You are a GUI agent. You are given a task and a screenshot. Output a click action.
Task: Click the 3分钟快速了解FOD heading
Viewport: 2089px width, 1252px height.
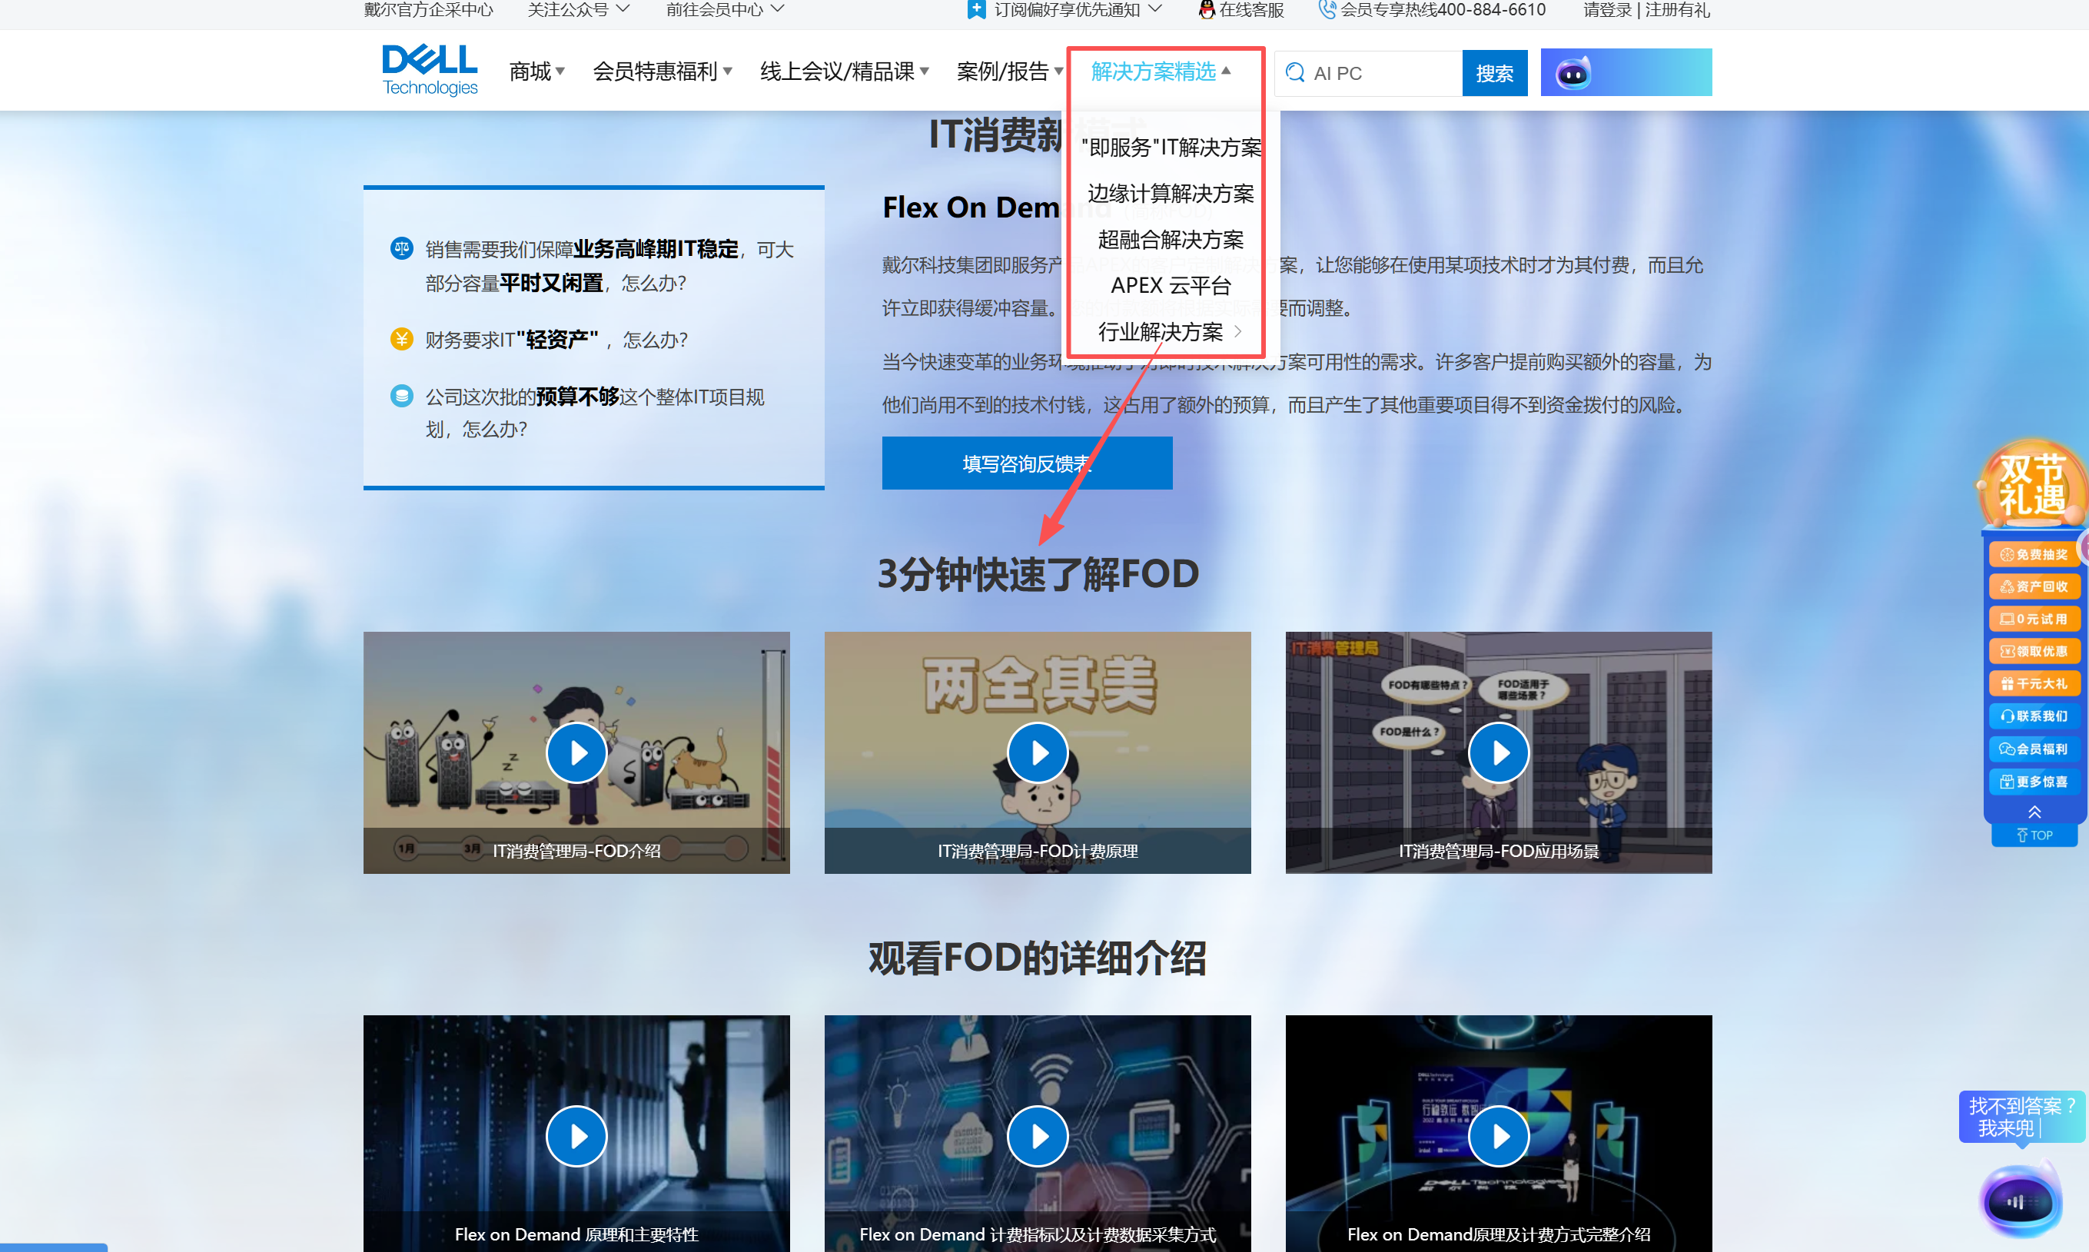1038,573
